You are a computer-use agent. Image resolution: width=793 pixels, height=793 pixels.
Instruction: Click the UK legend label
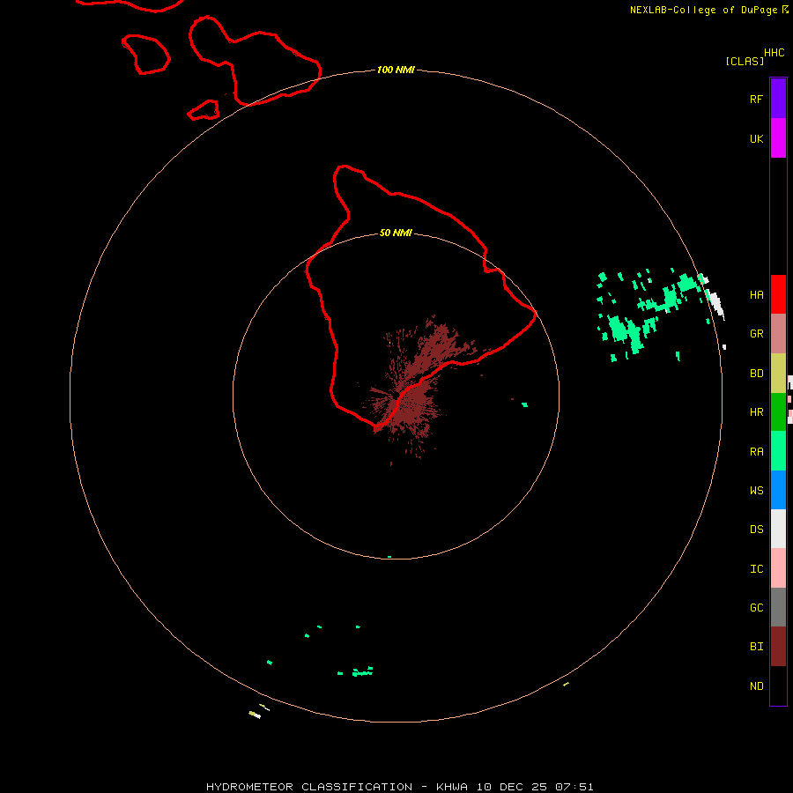756,139
